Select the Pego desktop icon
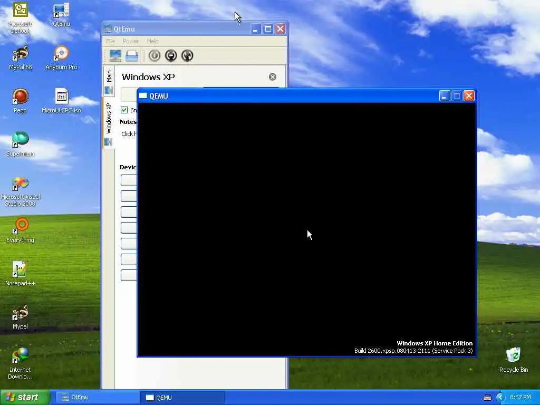 20,101
